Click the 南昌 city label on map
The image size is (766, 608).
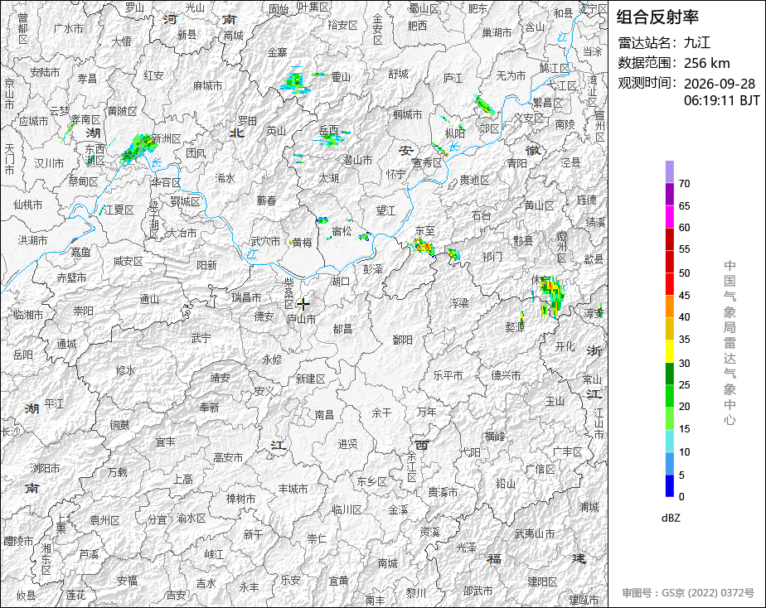coord(324,415)
